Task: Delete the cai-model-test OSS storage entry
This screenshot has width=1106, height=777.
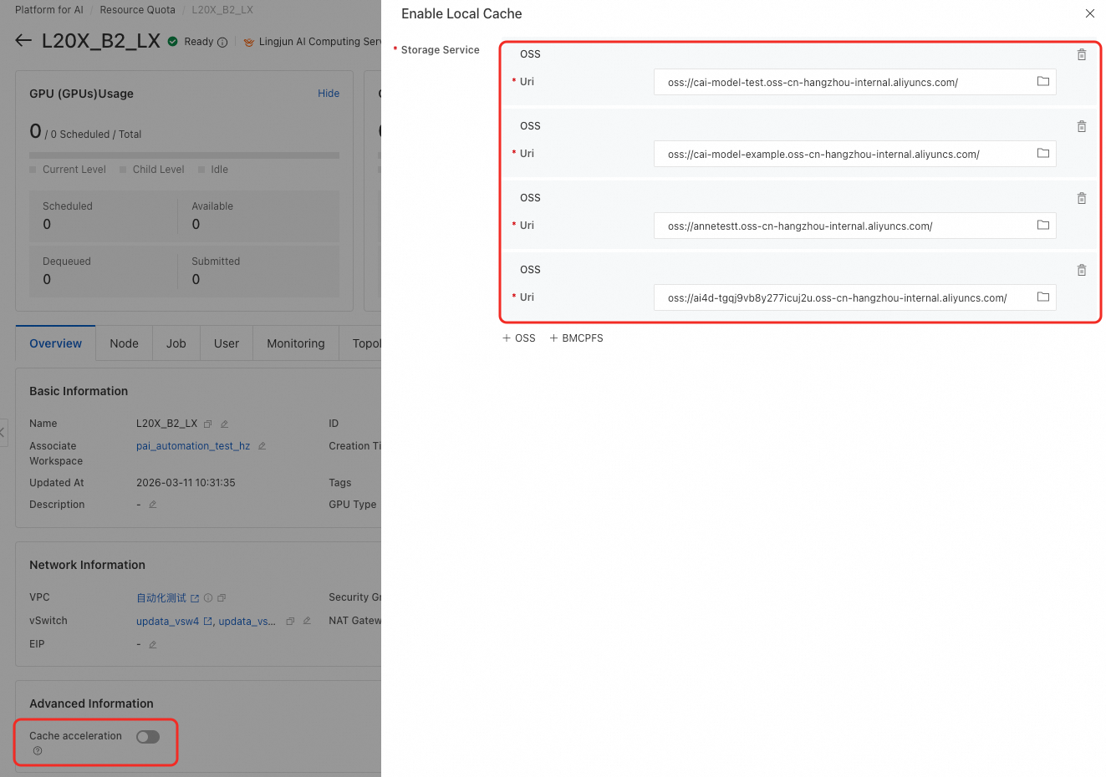Action: tap(1082, 54)
